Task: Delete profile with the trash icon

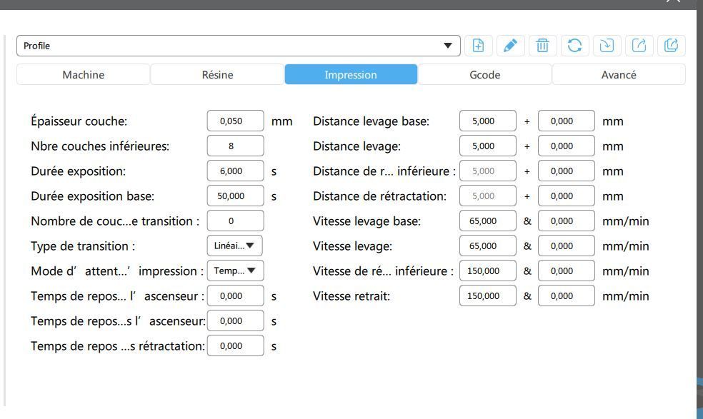Action: [x=542, y=46]
